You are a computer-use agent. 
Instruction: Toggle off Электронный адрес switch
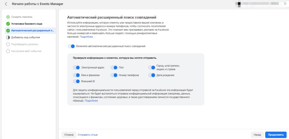76,67
